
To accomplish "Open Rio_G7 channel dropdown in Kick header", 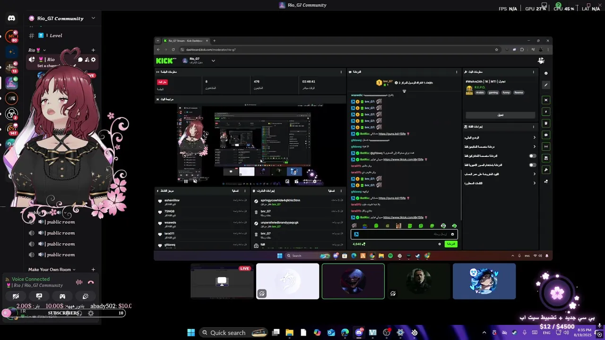I will pos(213,60).
